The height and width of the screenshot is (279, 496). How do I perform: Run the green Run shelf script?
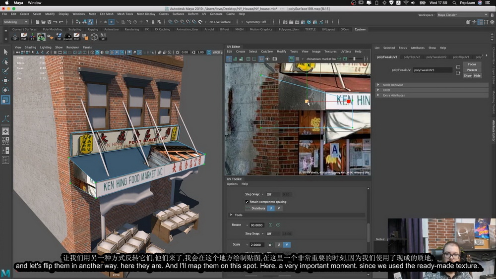41,37
